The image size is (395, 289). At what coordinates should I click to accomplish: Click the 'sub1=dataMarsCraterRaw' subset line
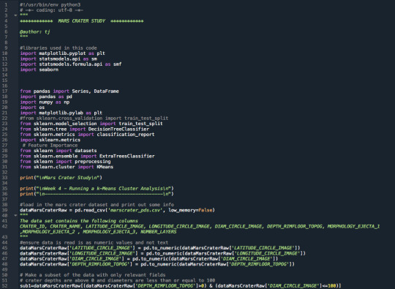click(x=181, y=286)
